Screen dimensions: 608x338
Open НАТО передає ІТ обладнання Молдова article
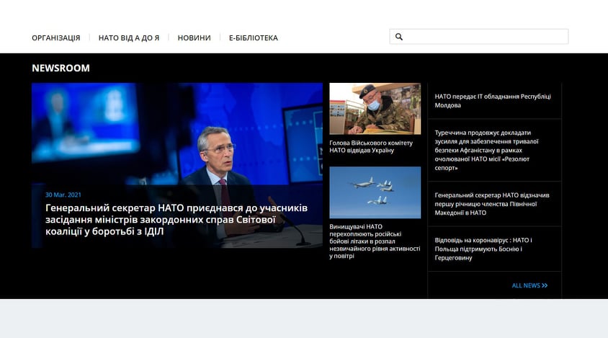pos(493,101)
